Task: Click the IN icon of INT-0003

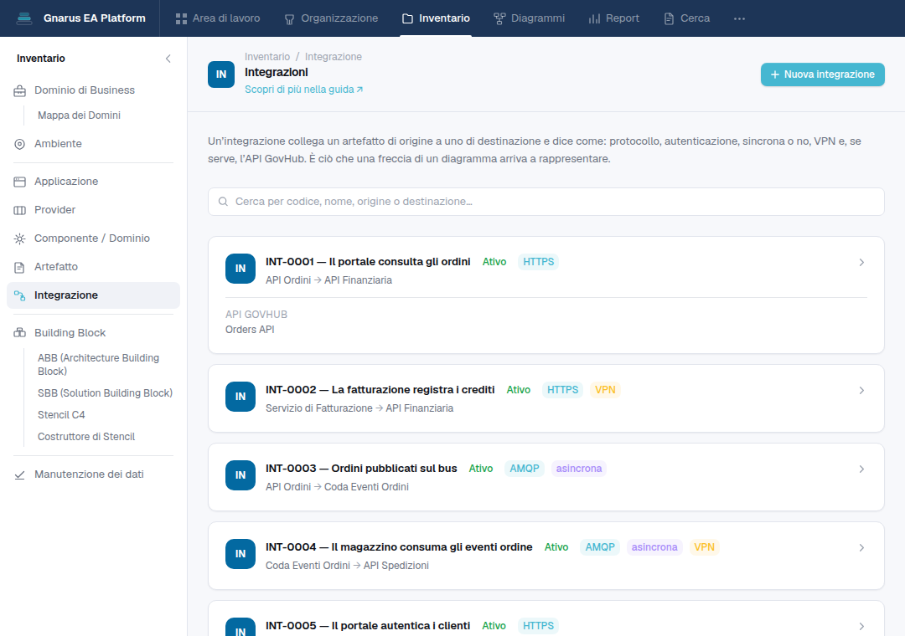Action: (x=240, y=475)
